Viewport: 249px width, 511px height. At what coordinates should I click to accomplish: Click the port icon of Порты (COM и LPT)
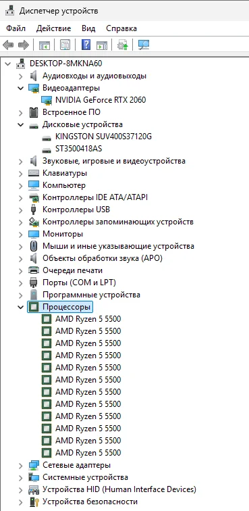[x=34, y=283]
